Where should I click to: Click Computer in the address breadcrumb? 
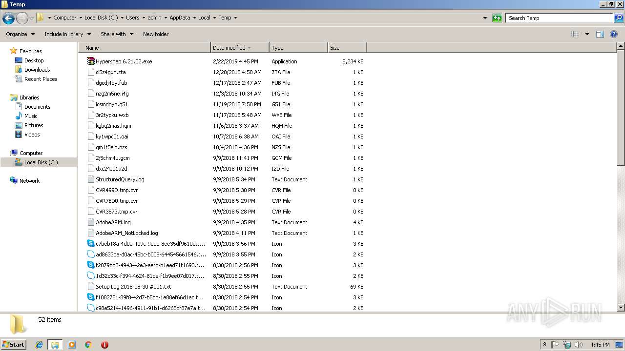[x=64, y=18]
